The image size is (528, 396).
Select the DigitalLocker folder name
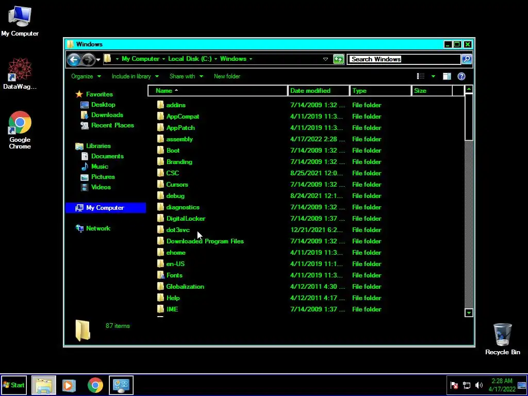tap(186, 219)
